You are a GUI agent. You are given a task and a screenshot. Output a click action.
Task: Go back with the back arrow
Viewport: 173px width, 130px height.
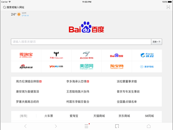(x=25, y=126)
